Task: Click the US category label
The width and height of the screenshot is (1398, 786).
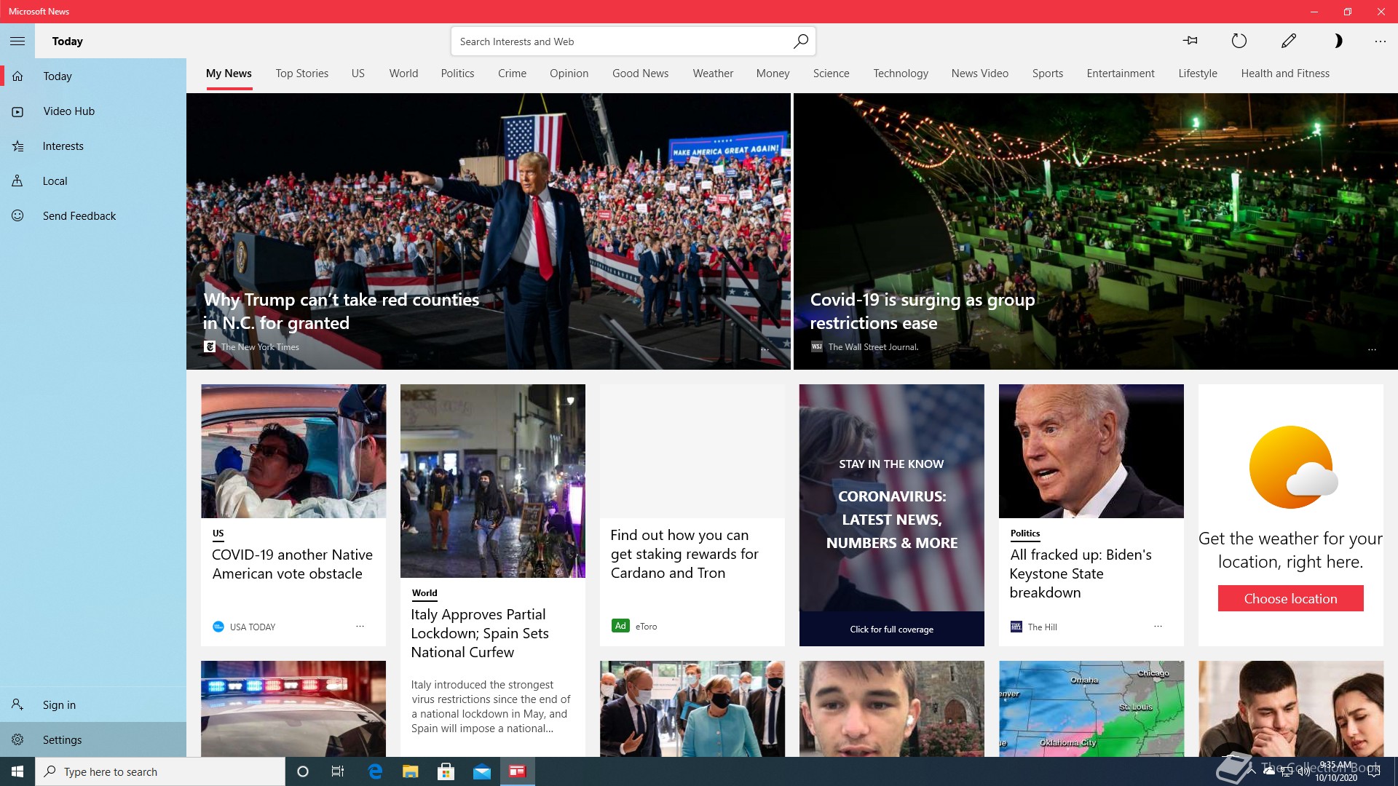Action: 218,533
